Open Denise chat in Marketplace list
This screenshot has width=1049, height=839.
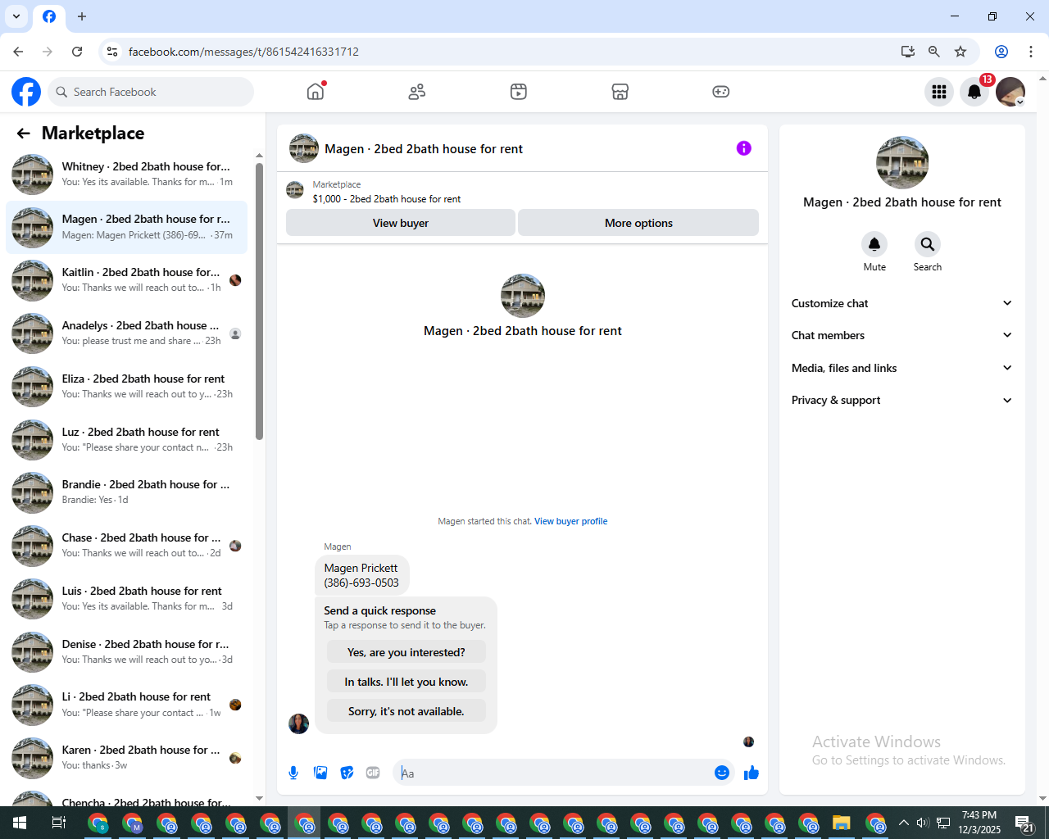pos(127,652)
